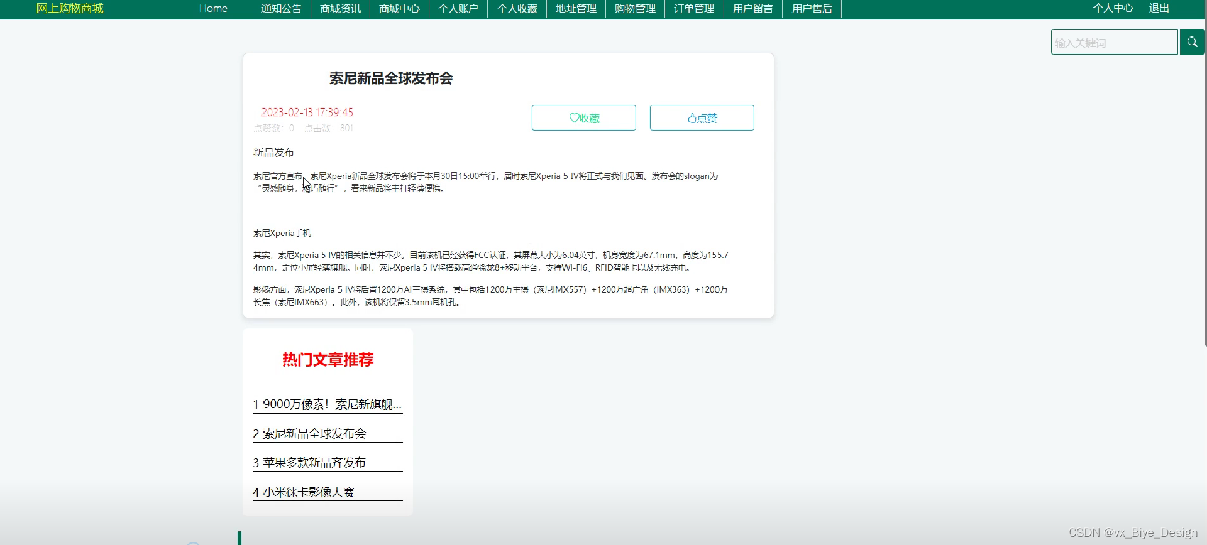Click the article title 索尼新品全球发布会

click(391, 78)
